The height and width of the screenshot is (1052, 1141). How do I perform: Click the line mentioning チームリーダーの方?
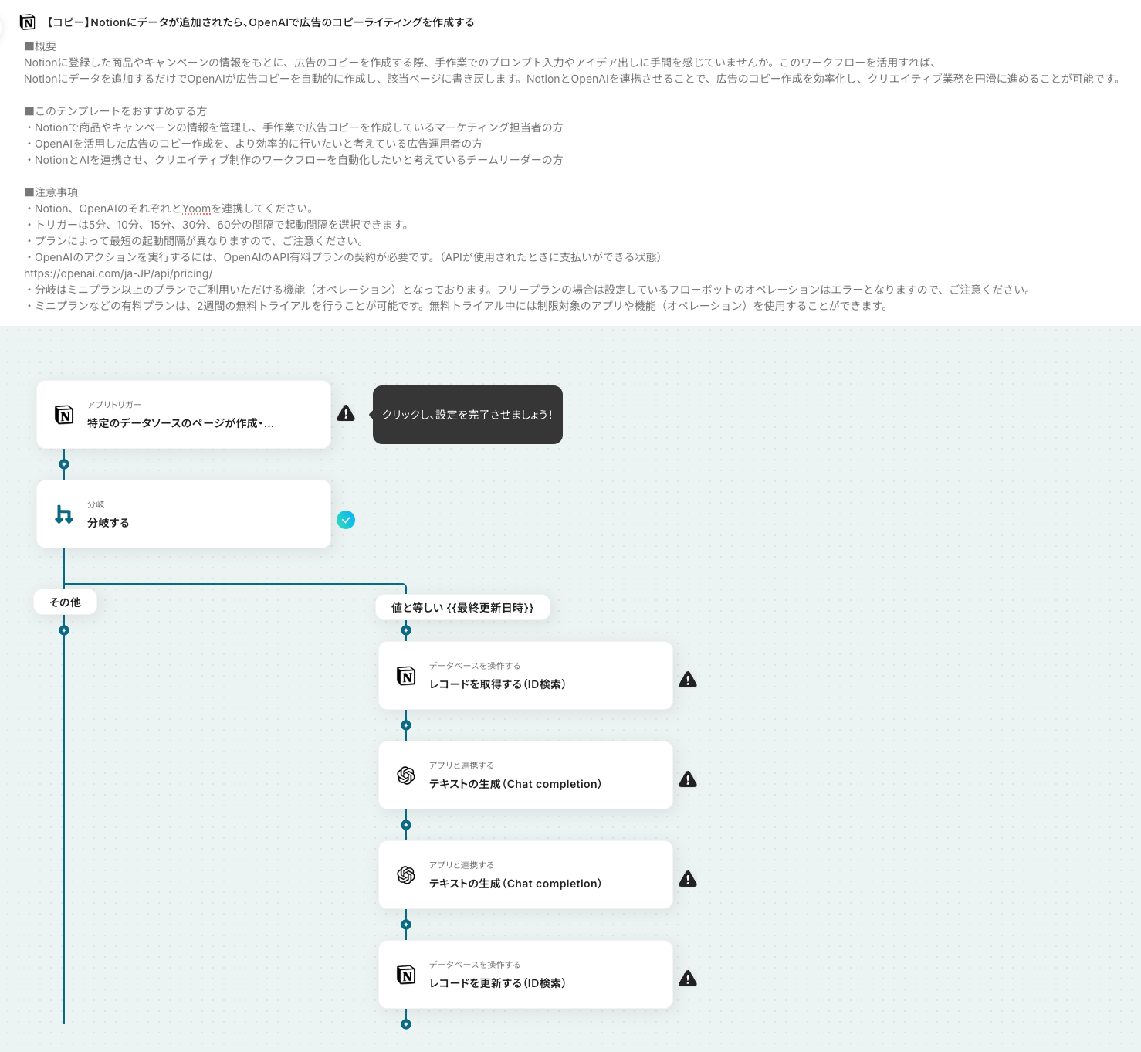294,160
